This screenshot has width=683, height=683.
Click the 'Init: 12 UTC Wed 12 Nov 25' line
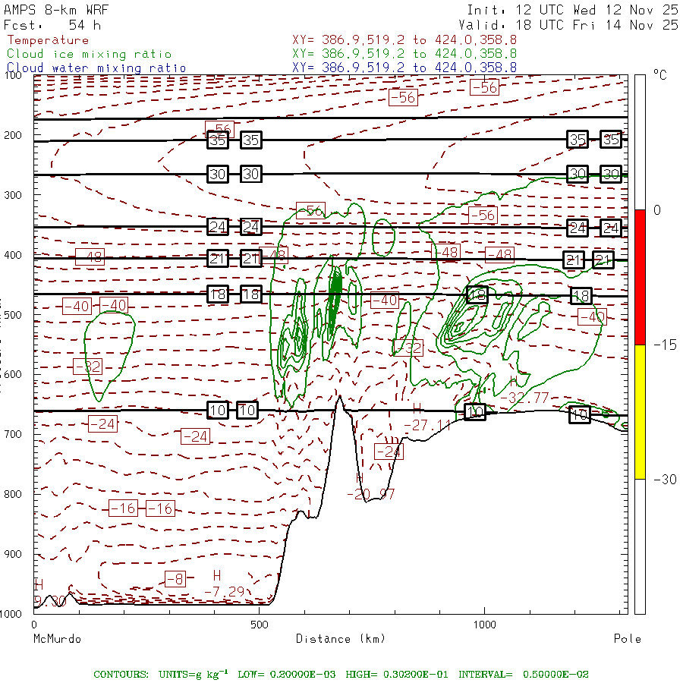(573, 10)
